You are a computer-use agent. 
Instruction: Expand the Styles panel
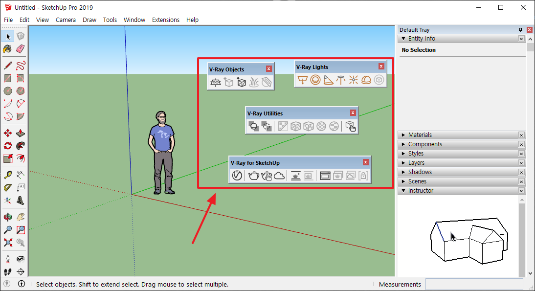click(x=403, y=154)
